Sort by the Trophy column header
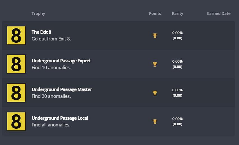The image size is (239, 145). point(38,13)
